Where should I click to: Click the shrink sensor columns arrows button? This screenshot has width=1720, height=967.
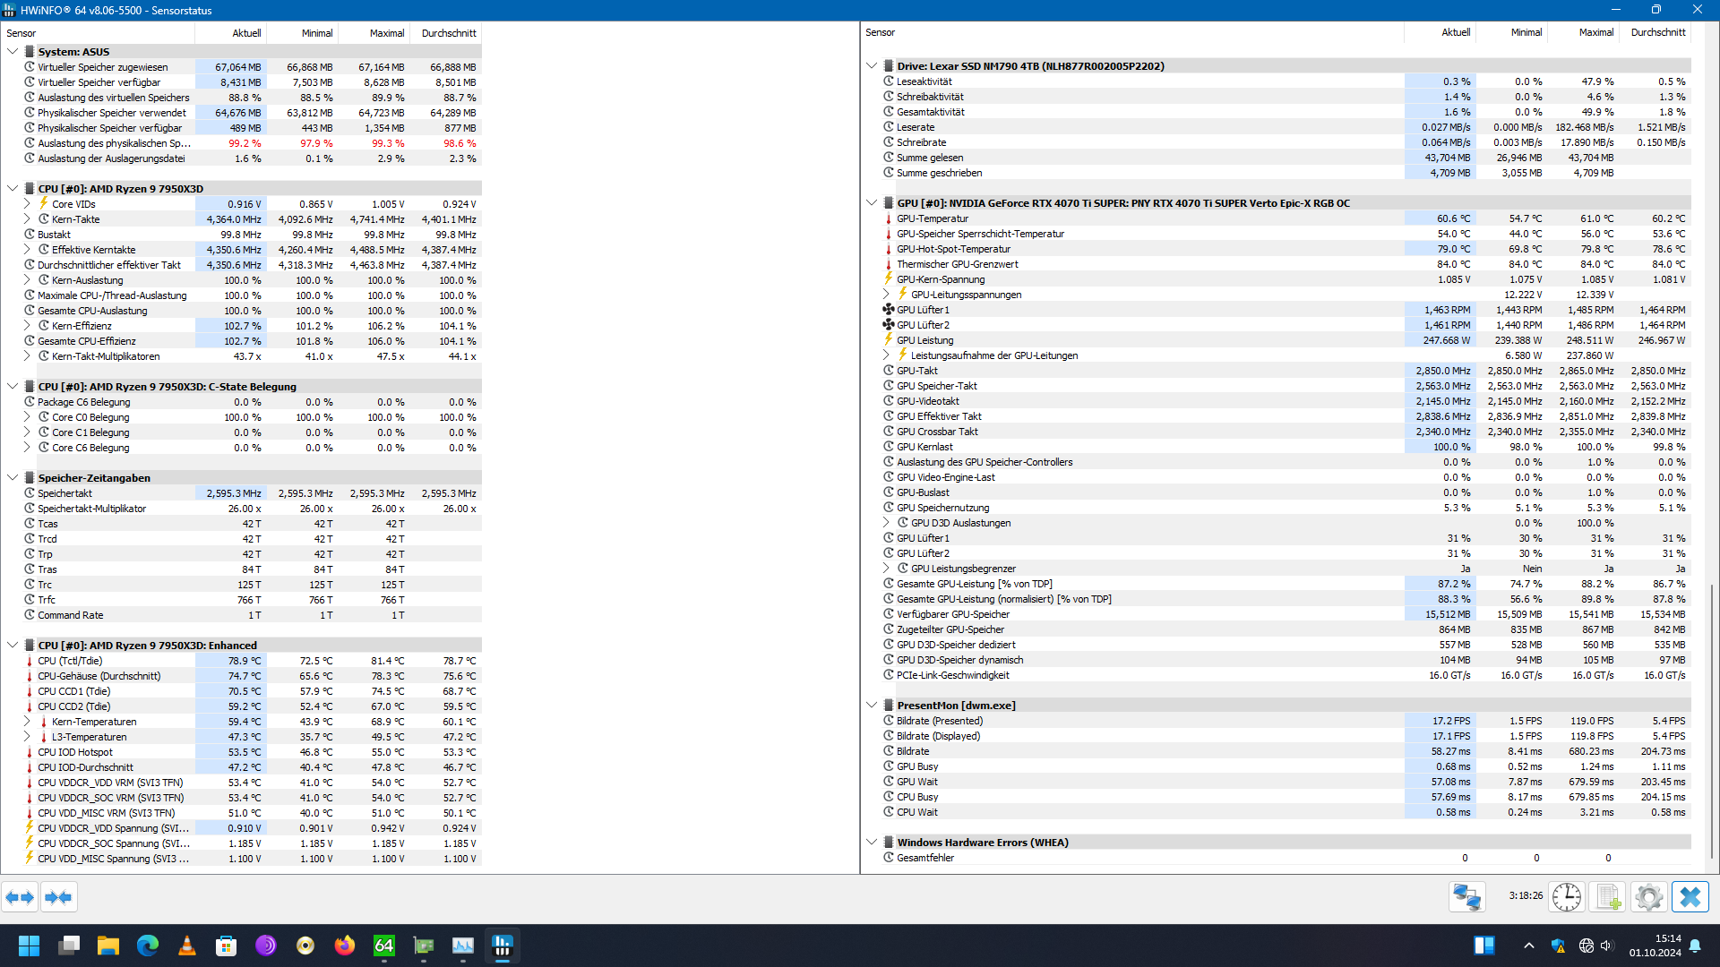pos(58,897)
